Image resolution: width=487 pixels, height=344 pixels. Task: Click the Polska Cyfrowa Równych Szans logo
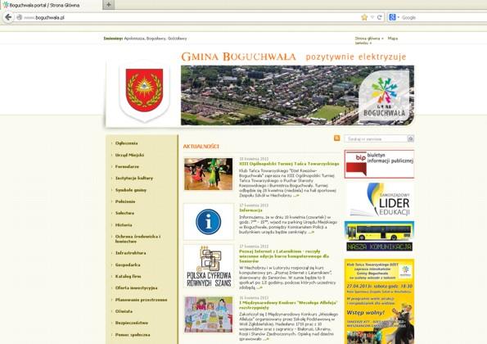[x=209, y=266]
